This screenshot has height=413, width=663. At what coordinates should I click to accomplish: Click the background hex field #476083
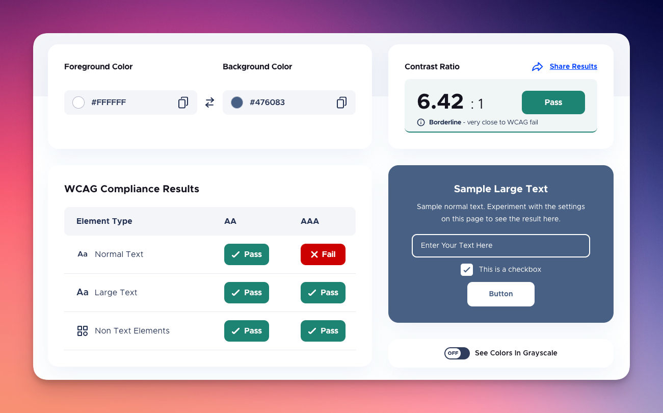coord(289,102)
